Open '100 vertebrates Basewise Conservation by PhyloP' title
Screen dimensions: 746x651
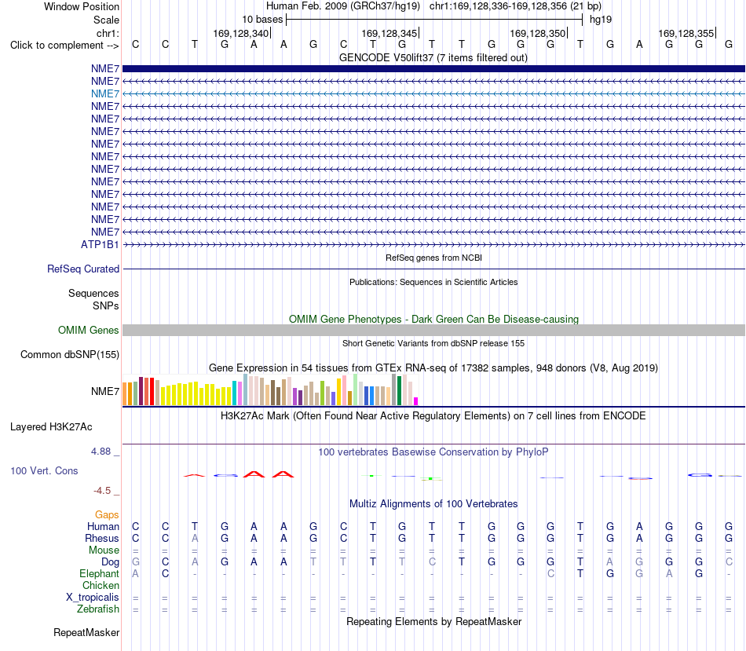433,452
